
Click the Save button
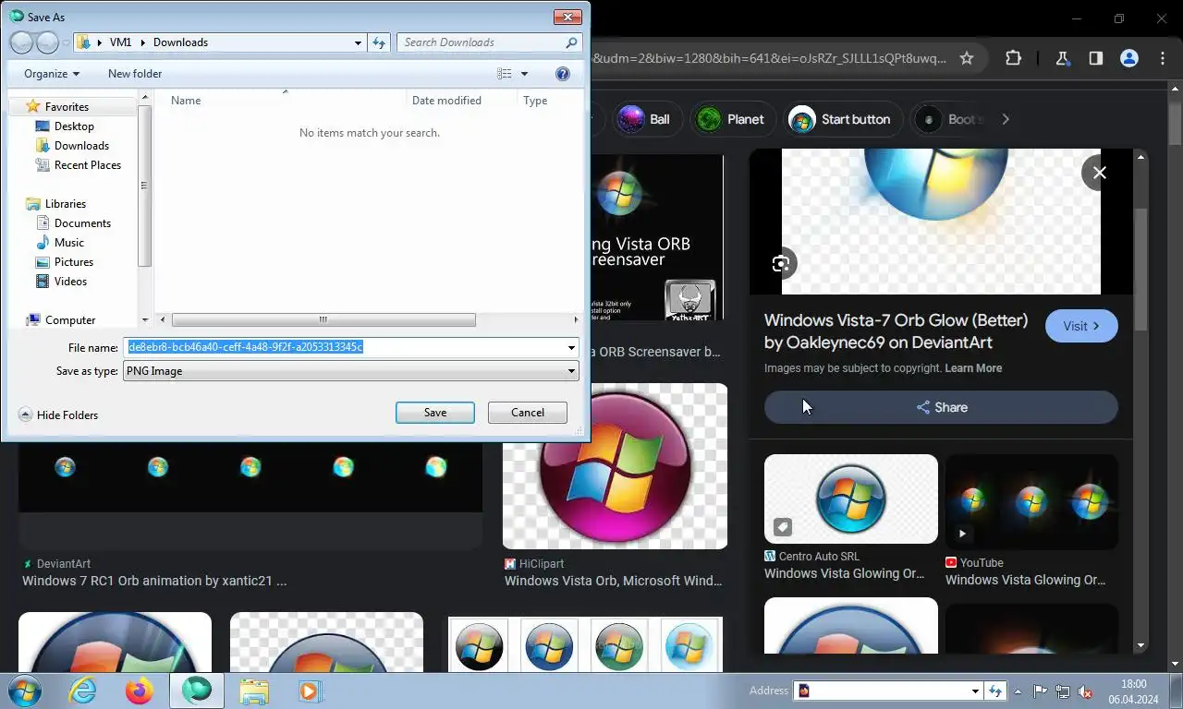(x=435, y=413)
